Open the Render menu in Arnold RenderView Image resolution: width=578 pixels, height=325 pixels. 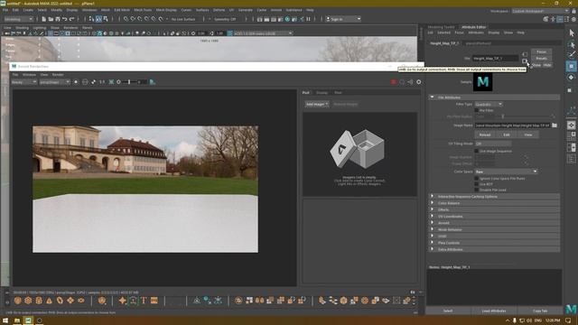pyautogui.click(x=58, y=75)
